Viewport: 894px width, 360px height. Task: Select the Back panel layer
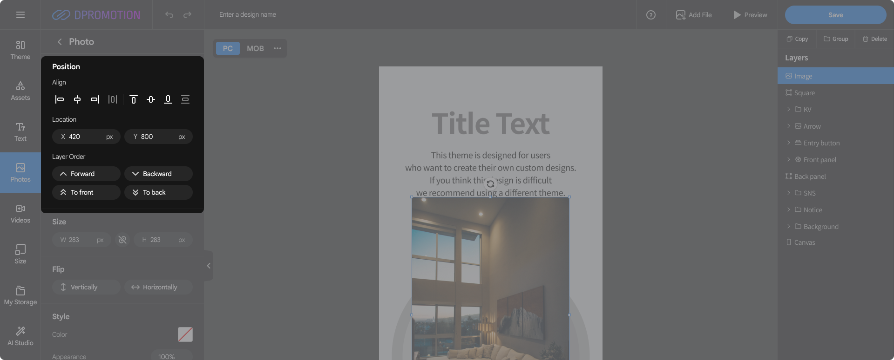coord(836,177)
